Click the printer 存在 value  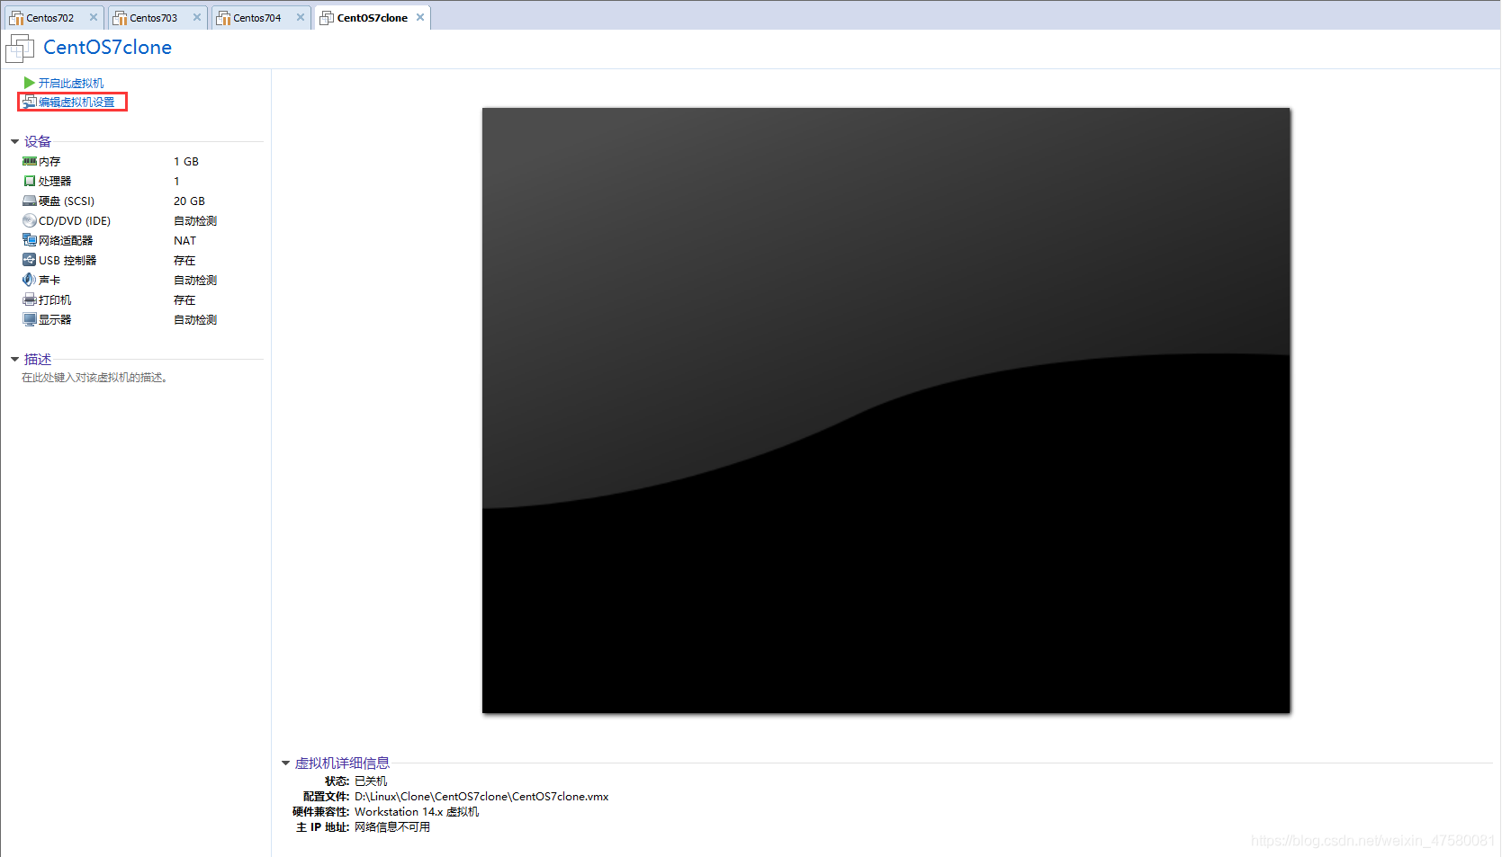(x=184, y=300)
